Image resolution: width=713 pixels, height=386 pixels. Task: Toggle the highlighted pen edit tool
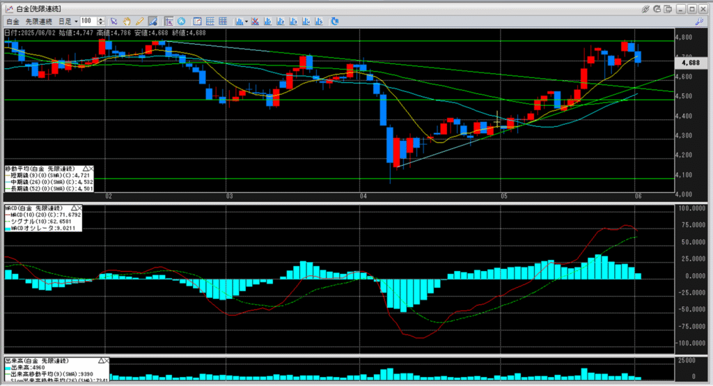(152, 22)
